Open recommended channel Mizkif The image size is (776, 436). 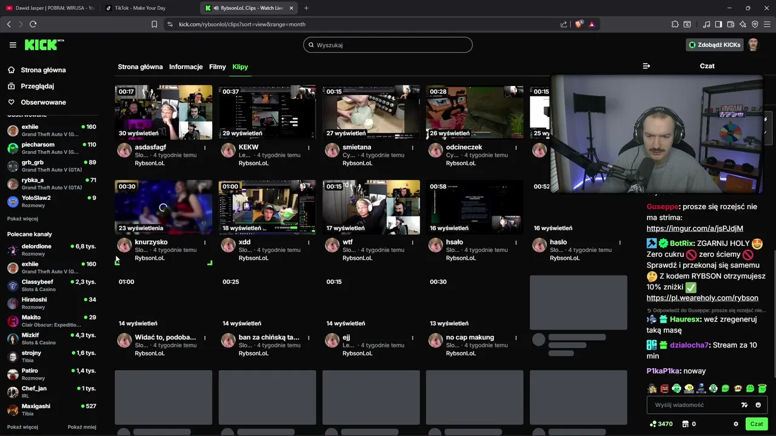tap(52, 339)
